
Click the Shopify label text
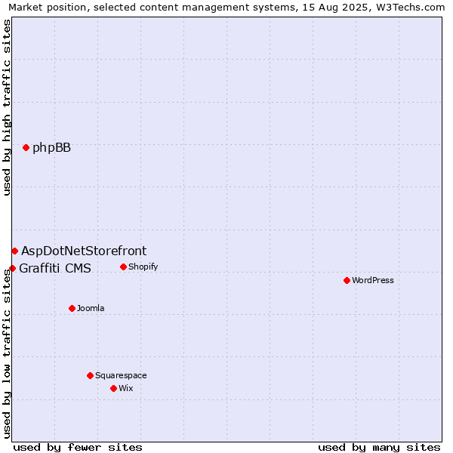click(143, 267)
